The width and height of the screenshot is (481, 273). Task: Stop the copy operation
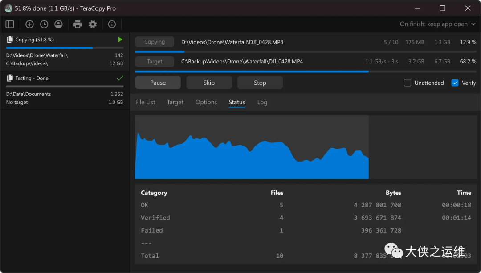pos(260,83)
